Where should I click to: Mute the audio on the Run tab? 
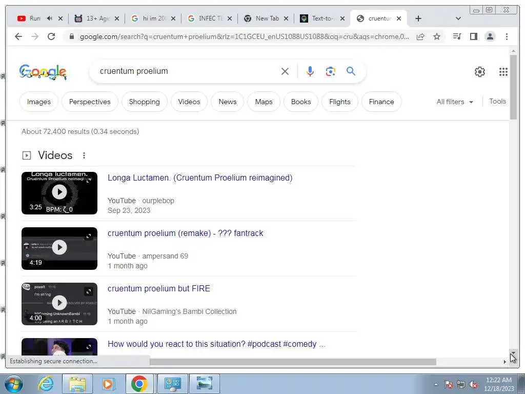[50, 18]
